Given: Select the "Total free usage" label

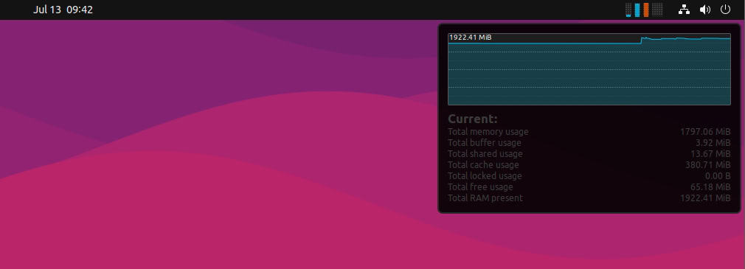Looking at the screenshot, I should pos(480,187).
